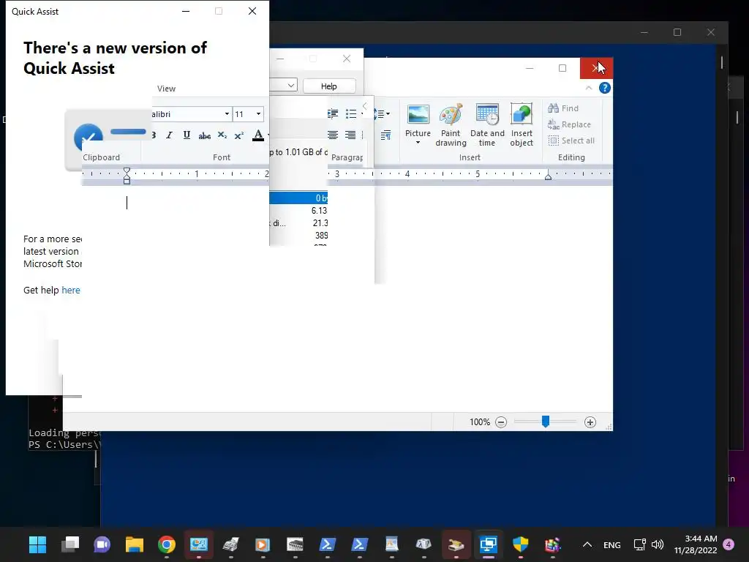
Task: Click the left indent ruler marker
Action: tap(127, 176)
